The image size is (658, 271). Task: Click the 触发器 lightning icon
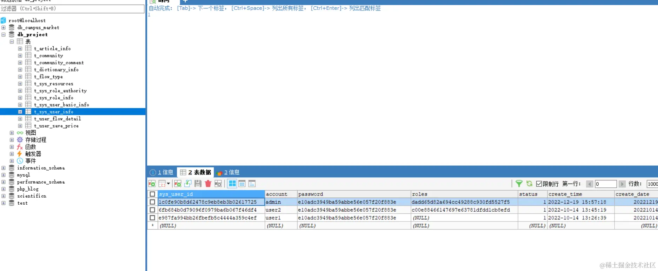pyautogui.click(x=20, y=154)
